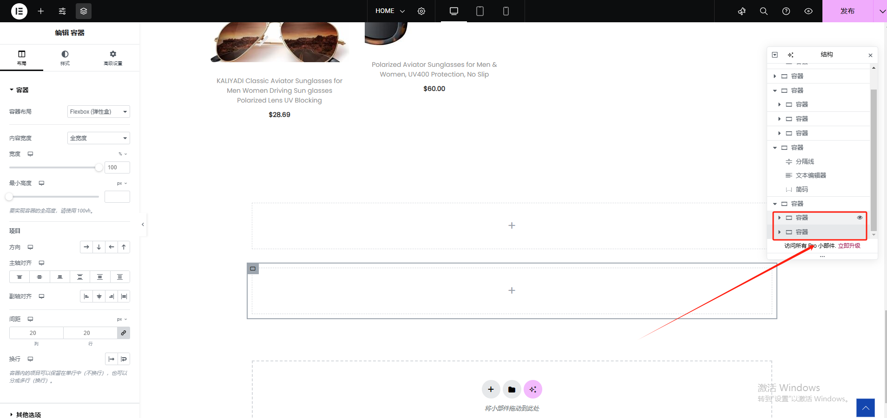Expand the 其他选项 section

click(x=28, y=415)
